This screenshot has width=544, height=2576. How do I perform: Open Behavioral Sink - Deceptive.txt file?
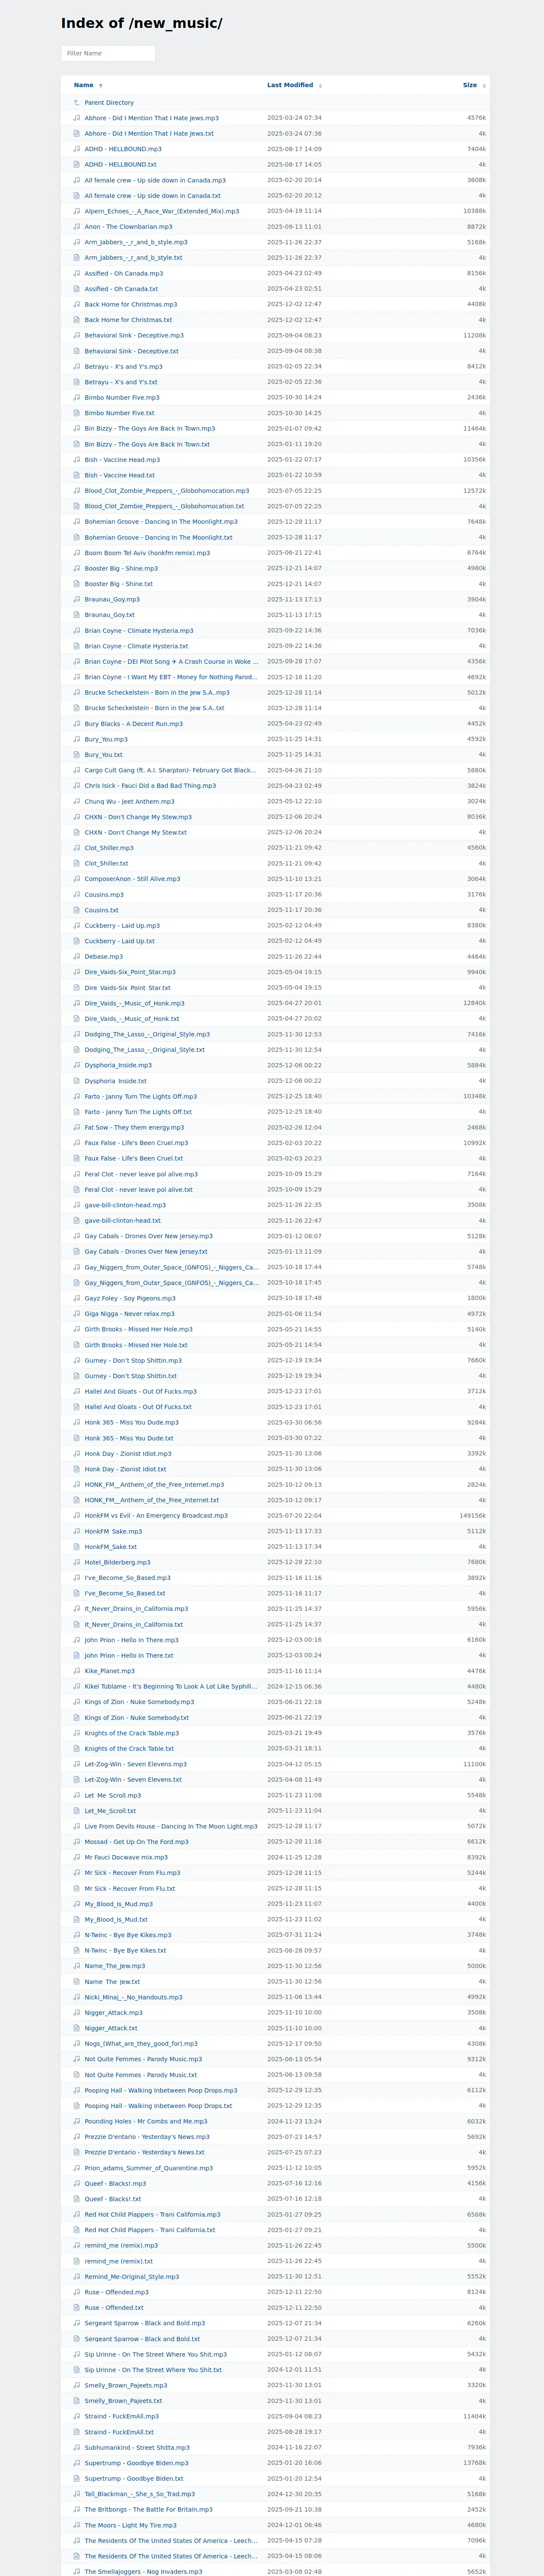coord(132,351)
